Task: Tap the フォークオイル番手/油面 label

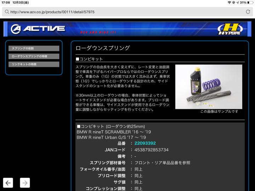Action: tap(103, 169)
